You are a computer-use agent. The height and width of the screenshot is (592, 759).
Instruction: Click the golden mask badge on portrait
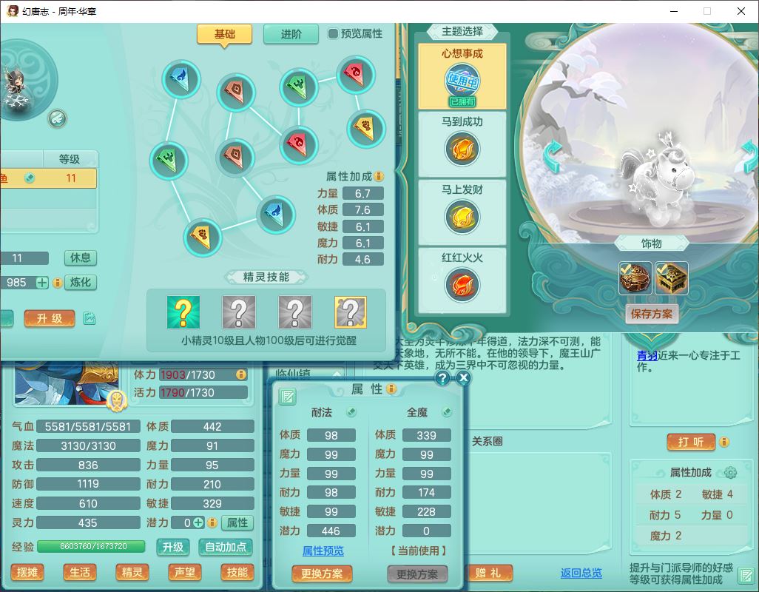117,400
